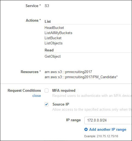Click the Read actions group heading

click(49, 50)
